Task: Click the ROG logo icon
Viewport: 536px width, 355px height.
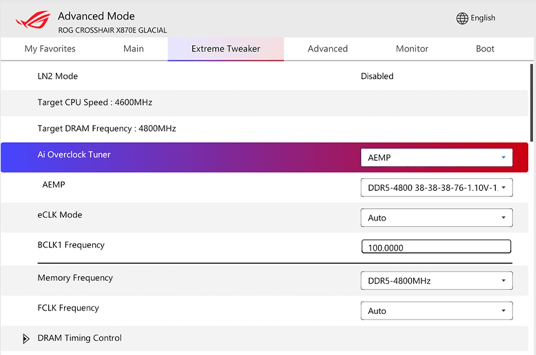Action: (x=33, y=20)
